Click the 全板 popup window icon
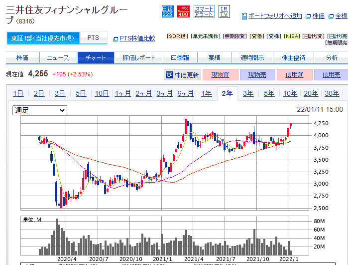The height and width of the screenshot is (265, 348). [x=331, y=16]
